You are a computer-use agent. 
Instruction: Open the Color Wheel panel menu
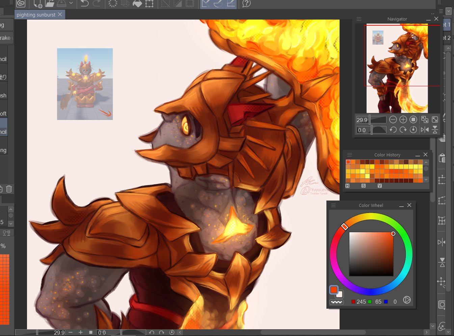coord(333,205)
